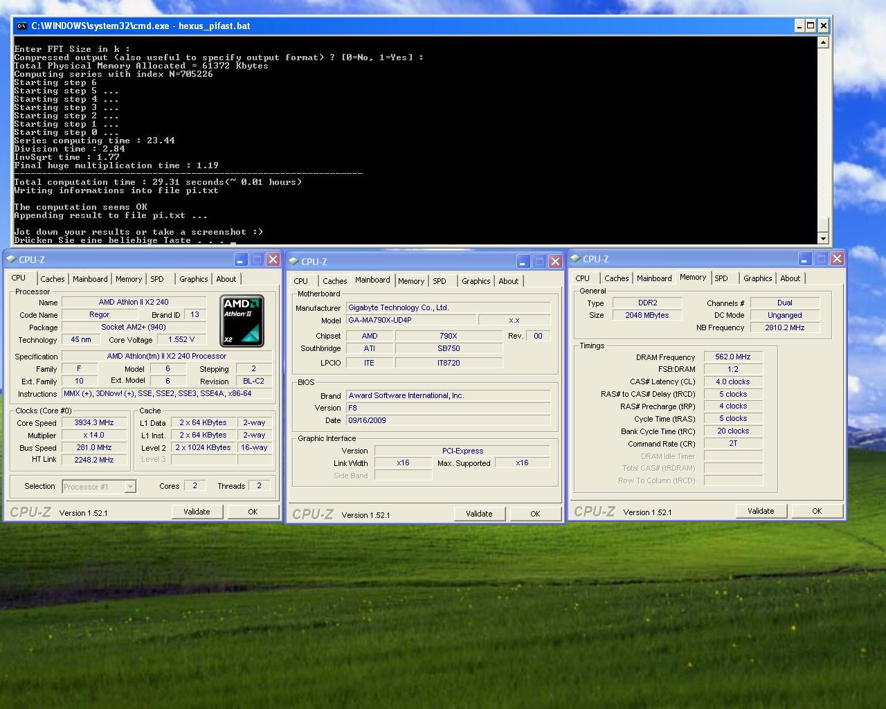Click the CPU-Z icon in middle window title

point(293,262)
